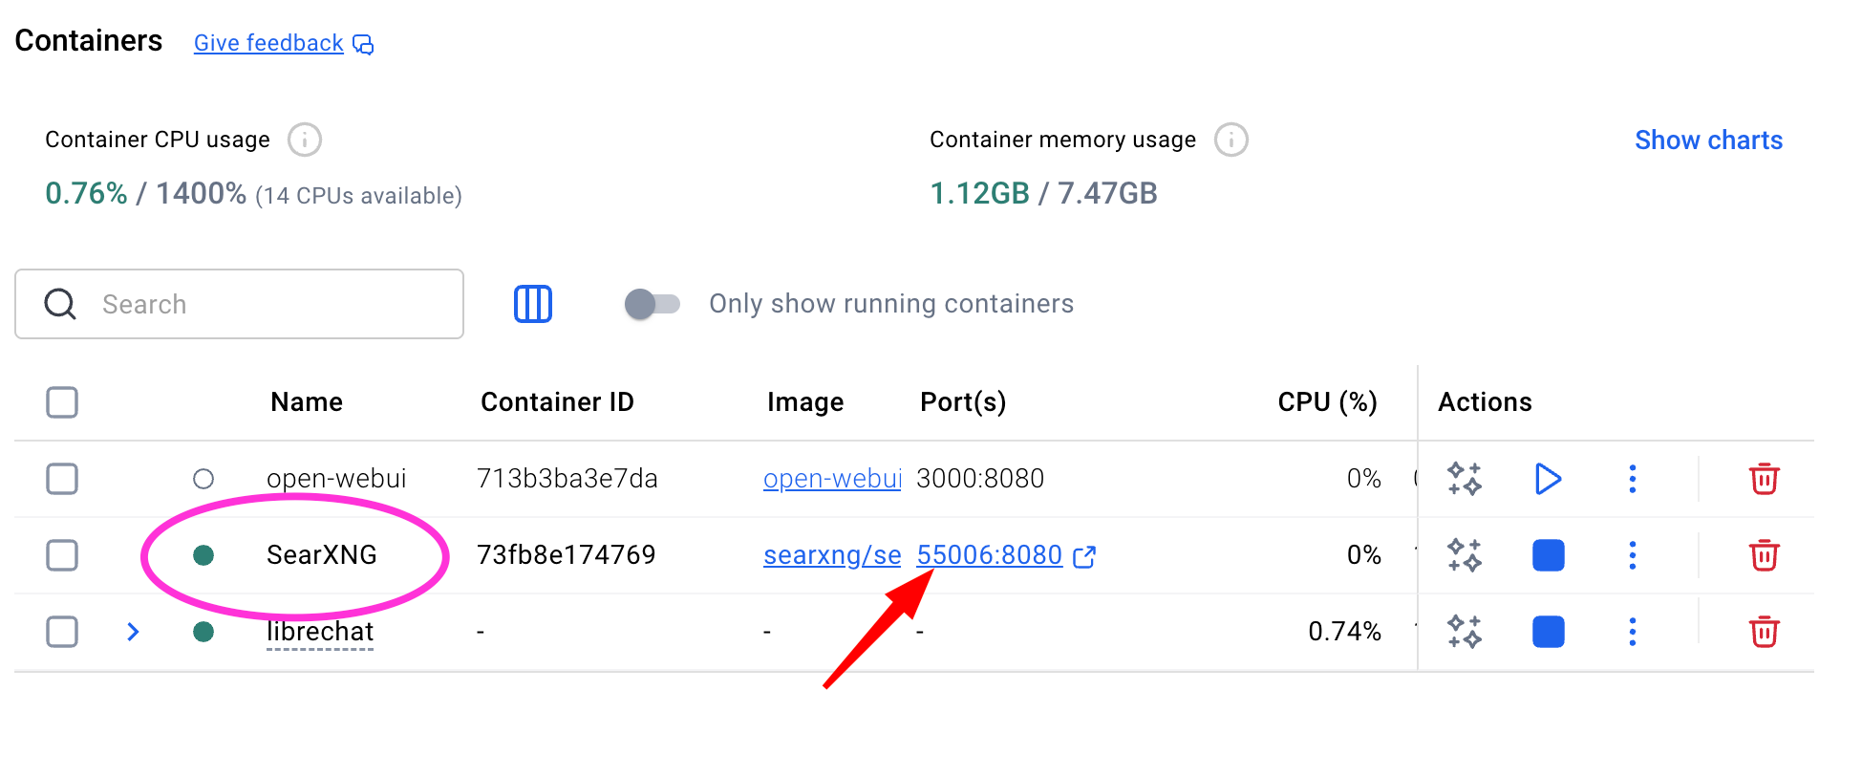The width and height of the screenshot is (1862, 777).
Task: Click the 0.76% / 1400% CPU value
Action: (146, 194)
